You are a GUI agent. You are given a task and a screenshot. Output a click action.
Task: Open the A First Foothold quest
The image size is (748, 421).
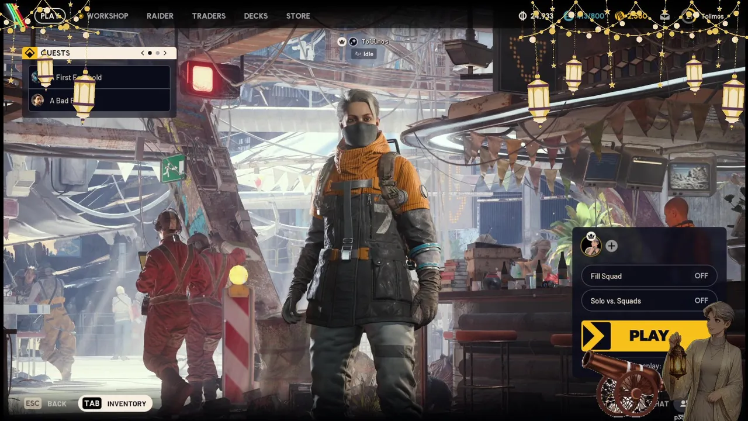pos(99,77)
